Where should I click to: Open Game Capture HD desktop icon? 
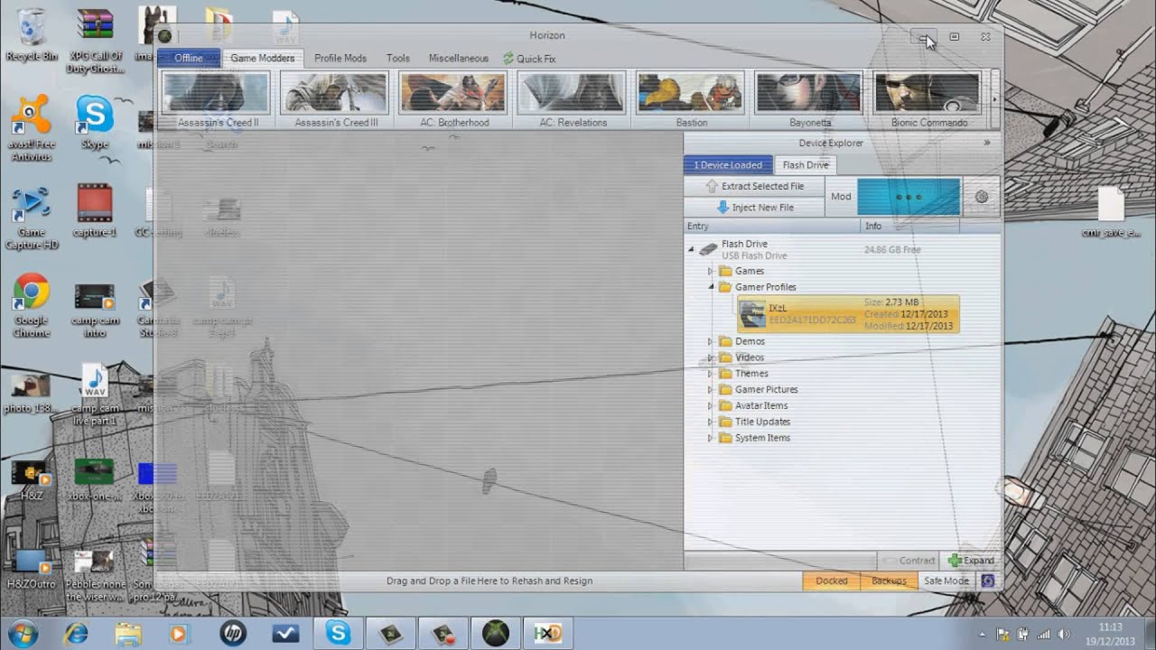coord(32,218)
